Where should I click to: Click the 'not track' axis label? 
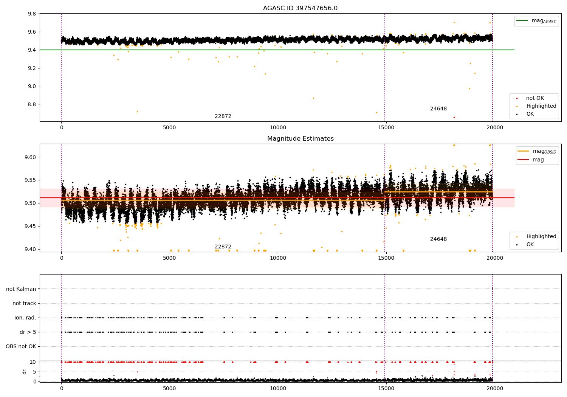coord(24,303)
